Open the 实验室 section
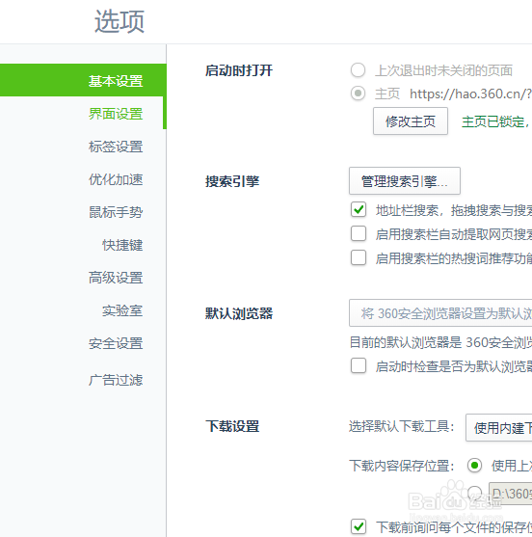Screen dimensions: 532x537 (122, 310)
